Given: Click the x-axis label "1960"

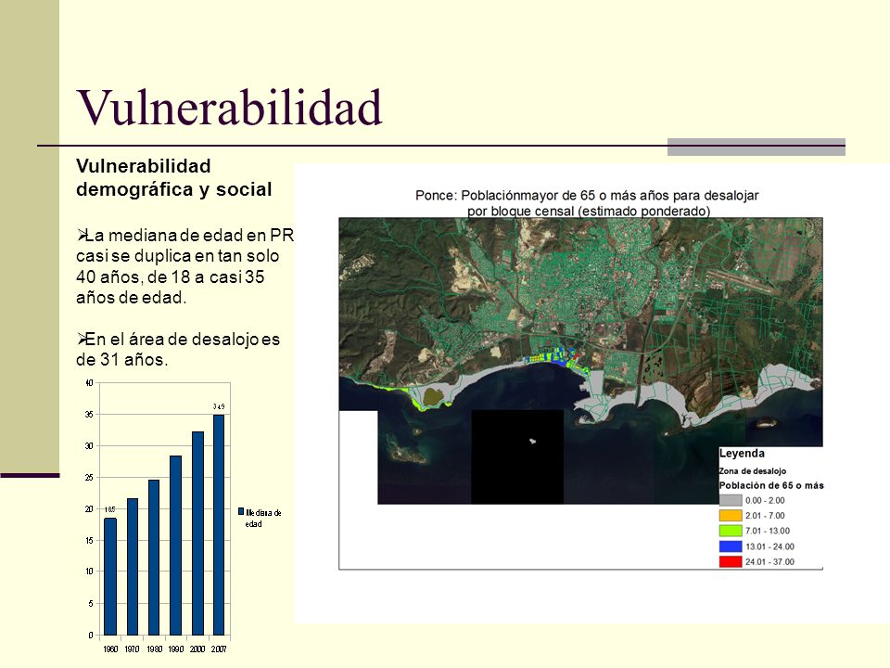Looking at the screenshot, I should 110,649.
